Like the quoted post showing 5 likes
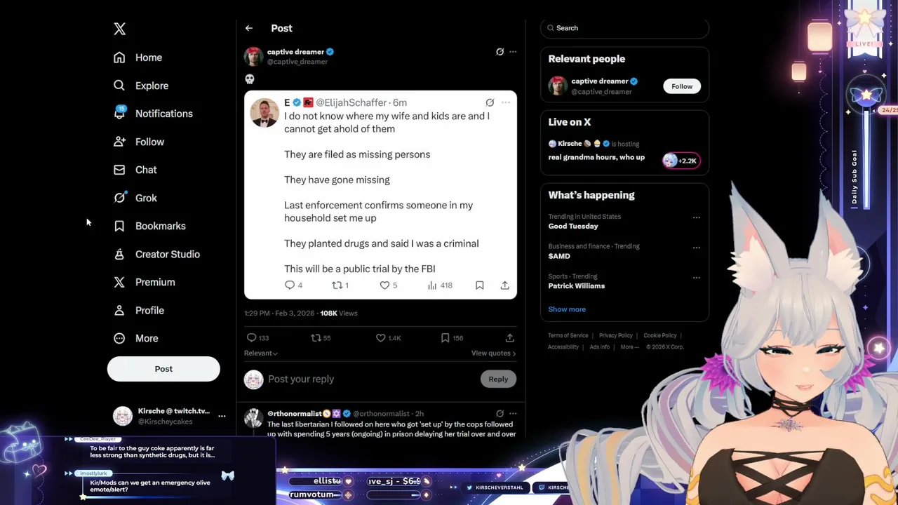Image resolution: width=898 pixels, height=505 pixels. coord(389,285)
